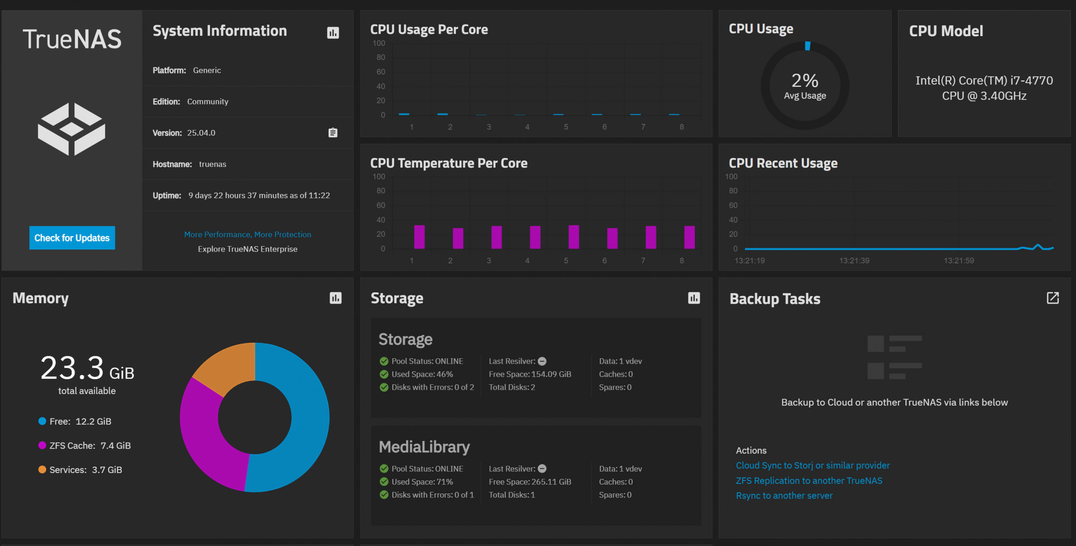Open Memory reports chart icon
Image resolution: width=1076 pixels, height=546 pixels.
point(335,298)
